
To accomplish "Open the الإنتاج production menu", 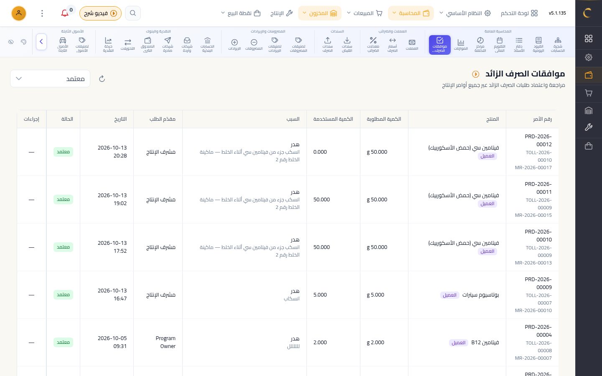I will (x=281, y=13).
